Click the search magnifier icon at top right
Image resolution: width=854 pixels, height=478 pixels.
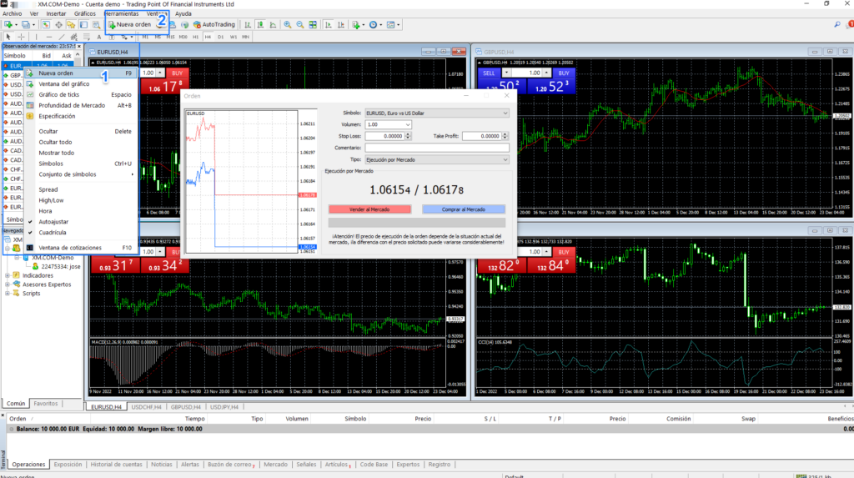[837, 24]
